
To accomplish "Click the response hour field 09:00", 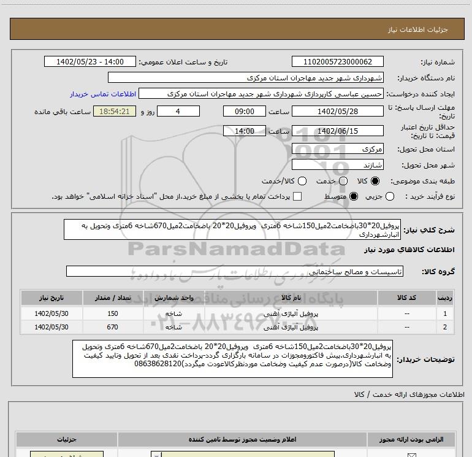I will (245, 112).
